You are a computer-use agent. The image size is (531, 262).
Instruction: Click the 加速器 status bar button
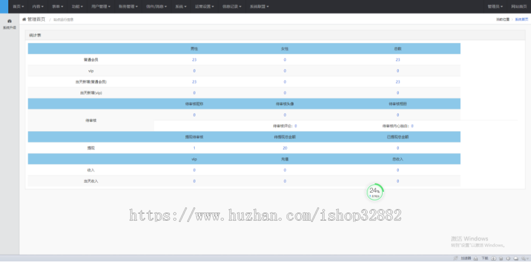tap(466, 258)
